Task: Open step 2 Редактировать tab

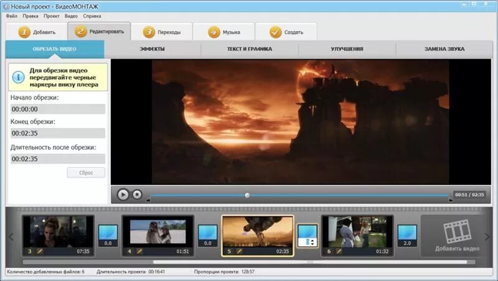Action: [99, 32]
